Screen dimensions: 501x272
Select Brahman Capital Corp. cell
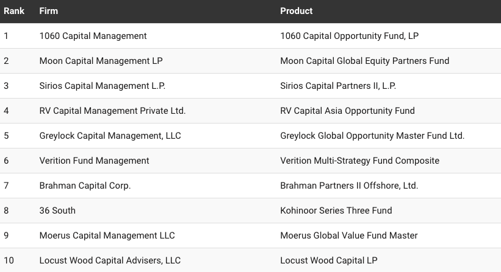85,186
